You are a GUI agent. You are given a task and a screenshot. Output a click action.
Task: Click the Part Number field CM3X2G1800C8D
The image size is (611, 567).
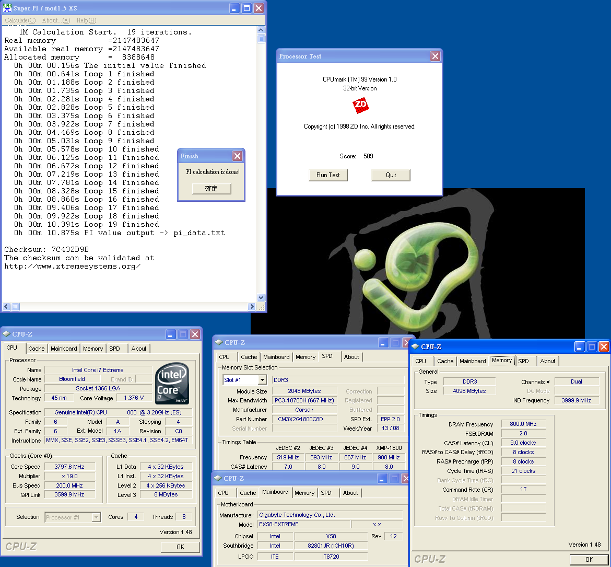[x=304, y=419]
